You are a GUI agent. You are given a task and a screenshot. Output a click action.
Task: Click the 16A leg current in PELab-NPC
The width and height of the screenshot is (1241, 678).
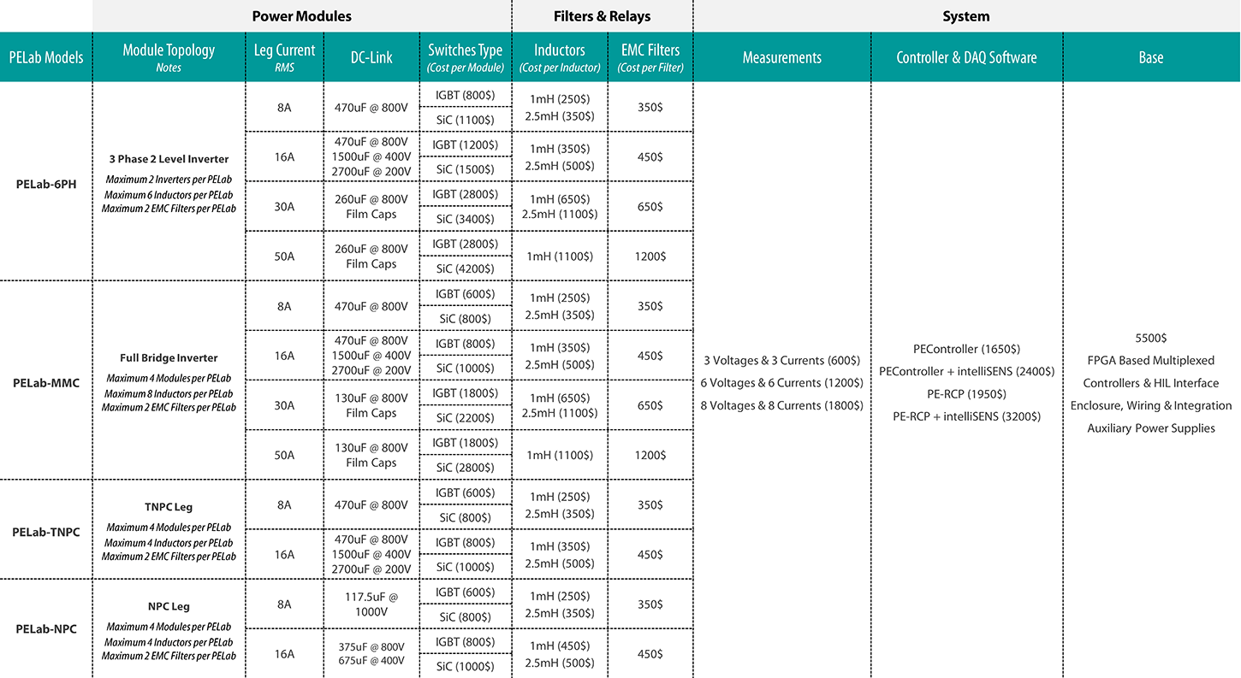[x=284, y=654]
